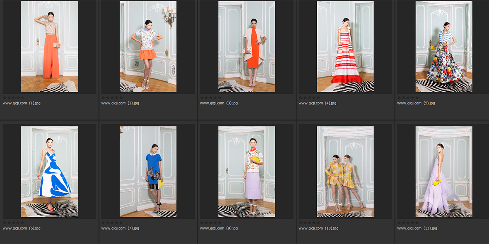The image size is (489, 244).
Task: Select the floral ball skirt thumbnail
Action: pos(444,47)
